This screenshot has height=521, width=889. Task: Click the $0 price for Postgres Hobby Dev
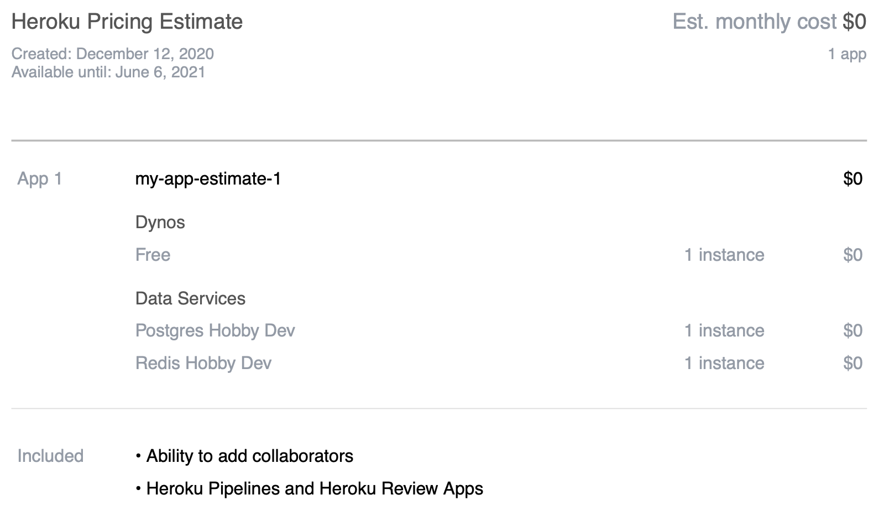853,330
